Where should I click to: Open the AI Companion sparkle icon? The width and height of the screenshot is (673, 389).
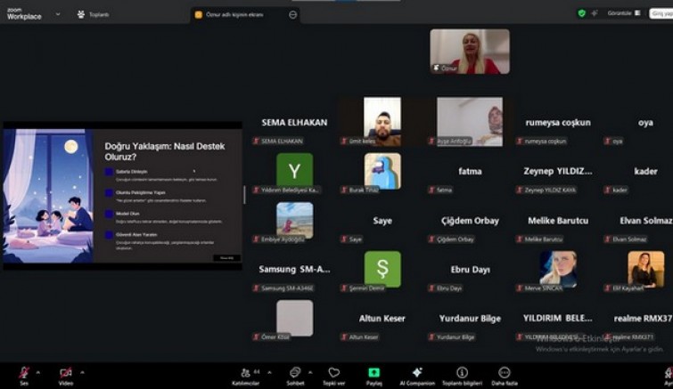coord(416,373)
